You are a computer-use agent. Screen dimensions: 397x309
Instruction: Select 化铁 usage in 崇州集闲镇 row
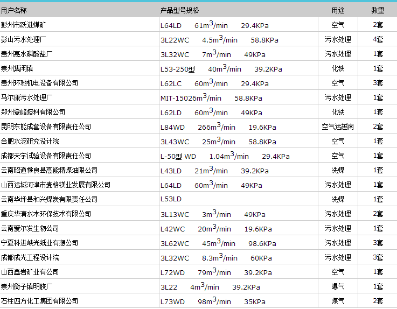[338, 68]
